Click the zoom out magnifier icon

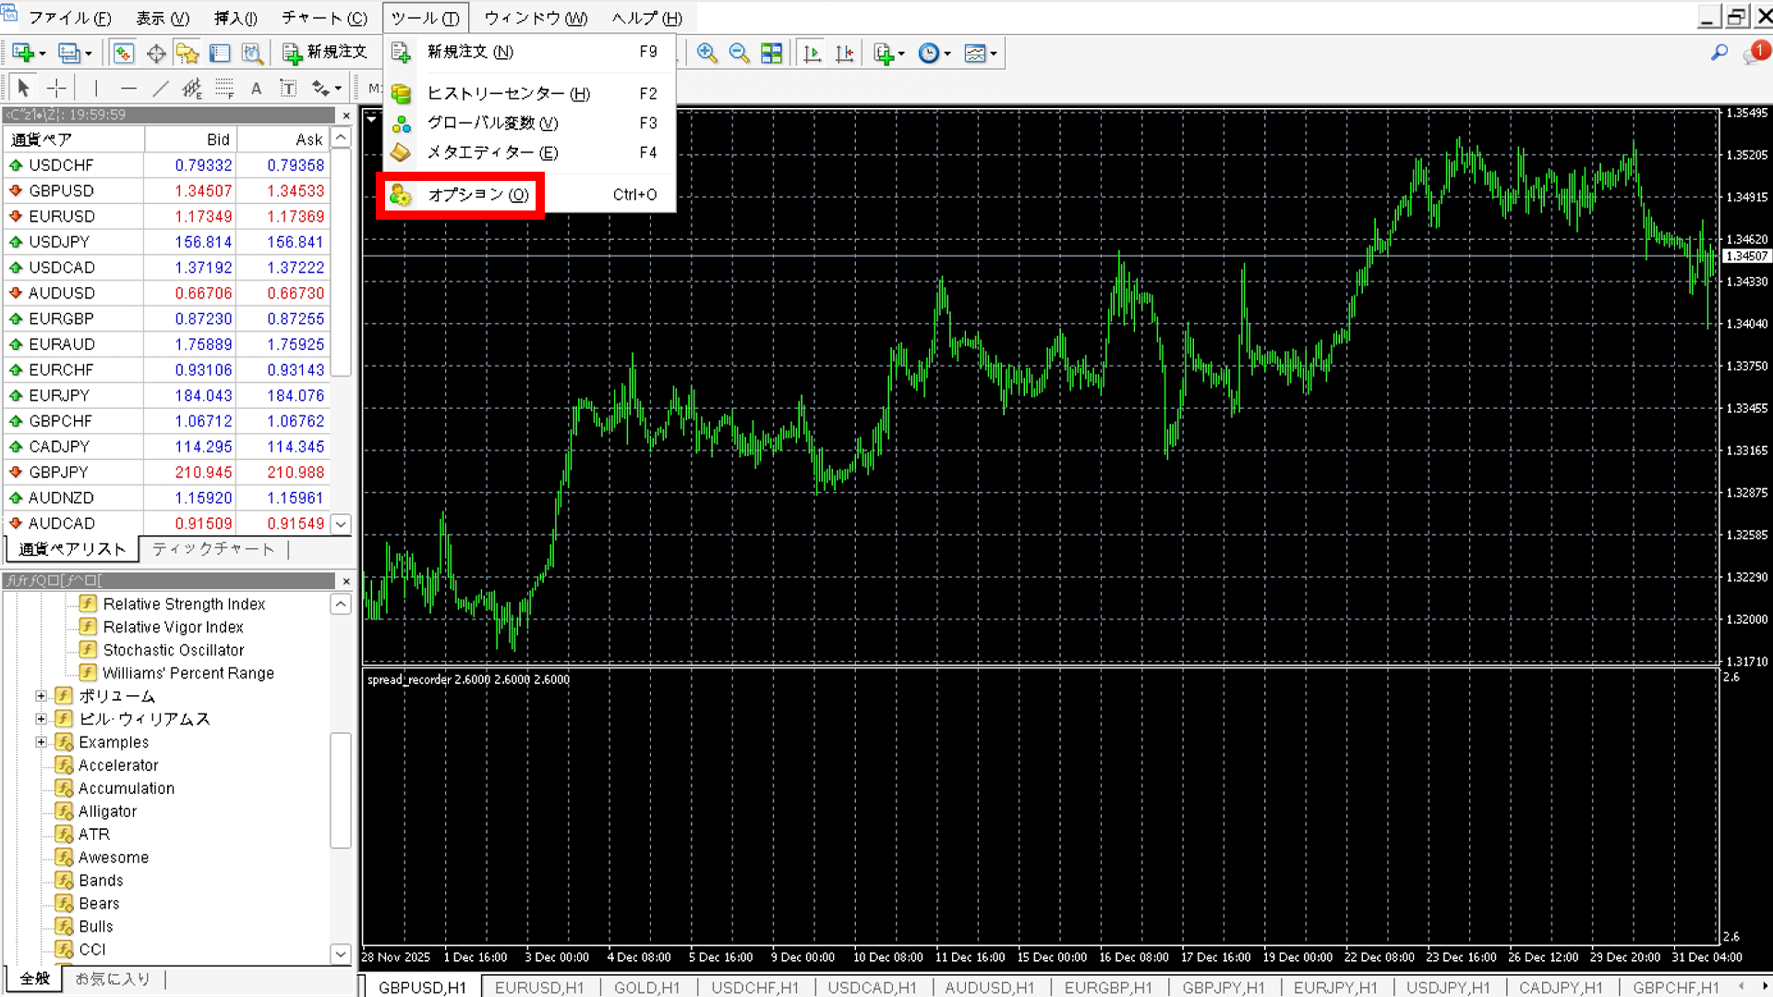[739, 53]
